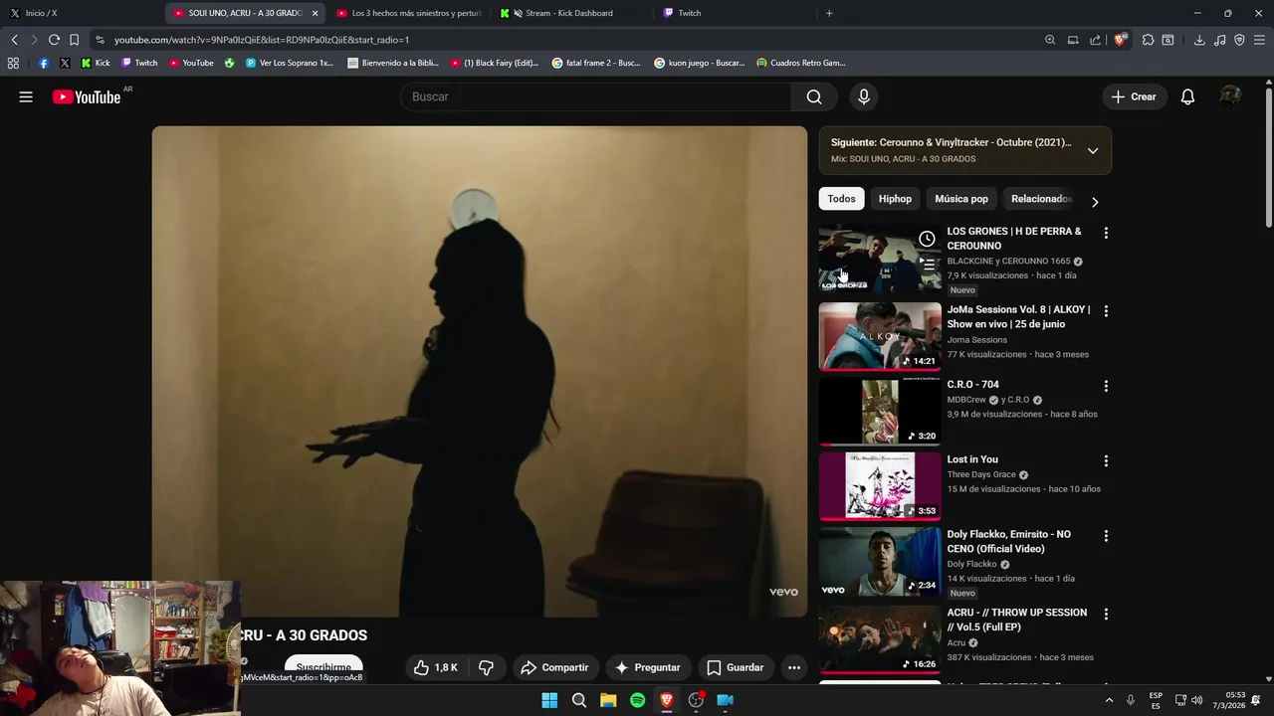Open Brave Shields icon in address bar
The width and height of the screenshot is (1274, 716).
pyautogui.click(x=1121, y=40)
